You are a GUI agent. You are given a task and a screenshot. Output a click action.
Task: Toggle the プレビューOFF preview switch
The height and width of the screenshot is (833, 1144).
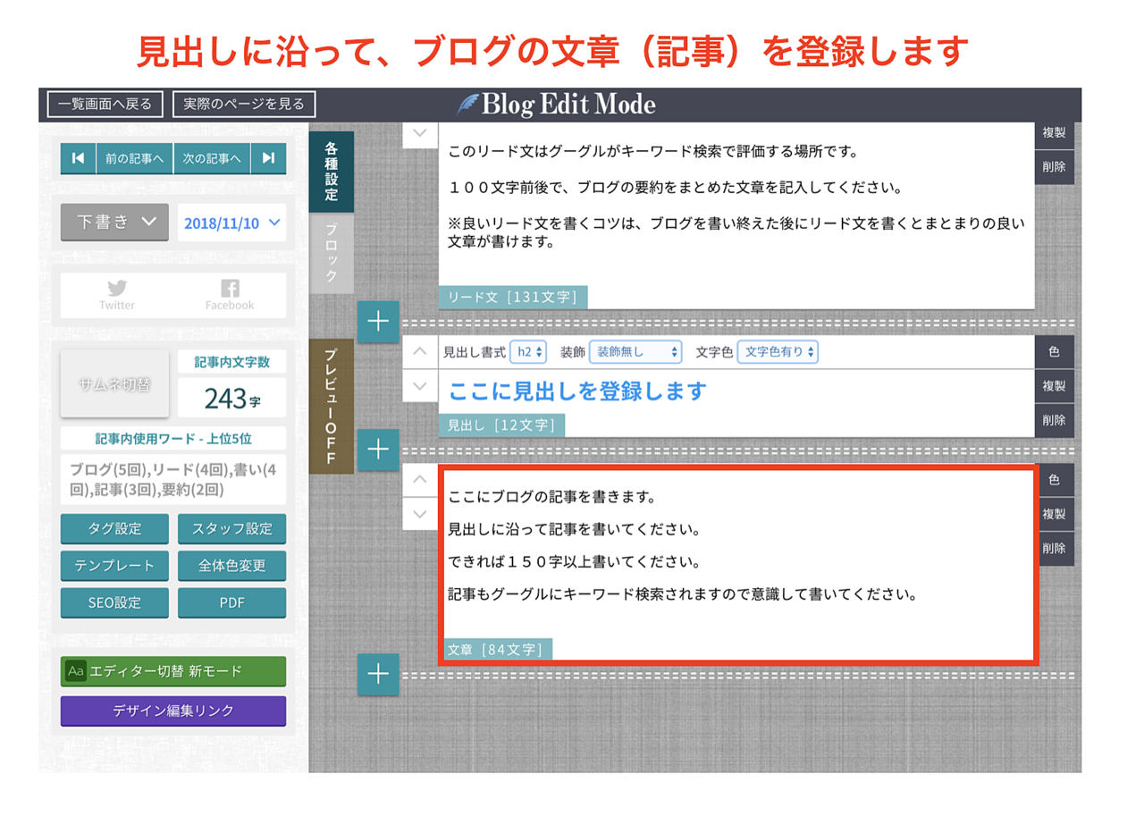(x=331, y=406)
